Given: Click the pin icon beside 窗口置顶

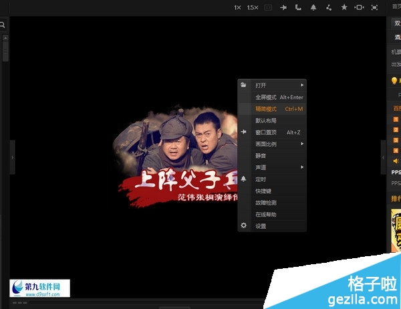Looking at the screenshot, I should click(x=243, y=132).
